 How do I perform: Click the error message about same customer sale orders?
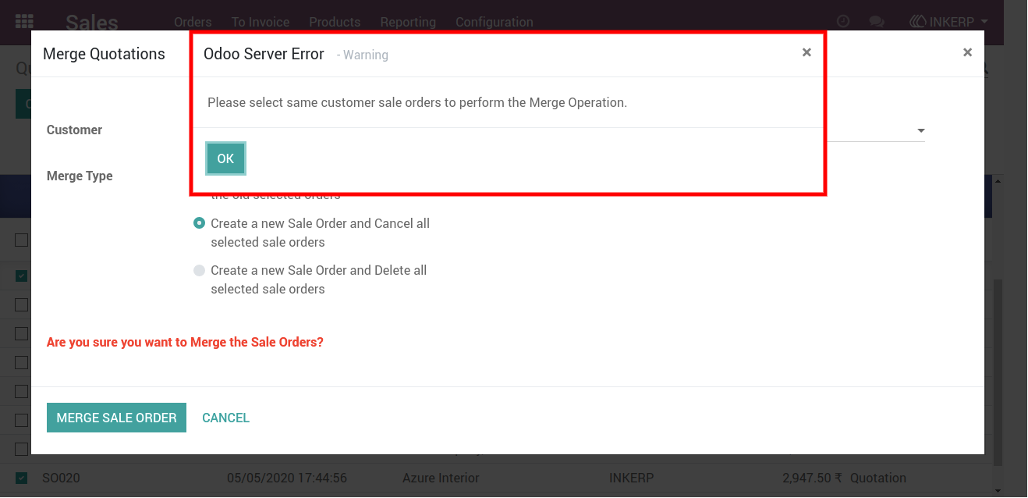[417, 102]
